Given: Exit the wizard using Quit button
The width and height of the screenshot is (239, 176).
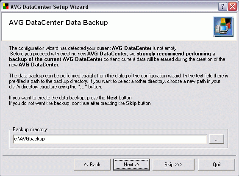Looking at the screenshot, I should [217, 165].
